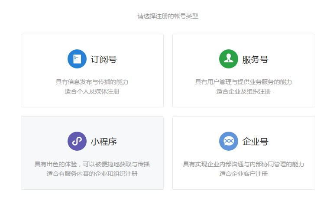Click the purple 小程序 link icon
The image size is (330, 207).
(77, 141)
